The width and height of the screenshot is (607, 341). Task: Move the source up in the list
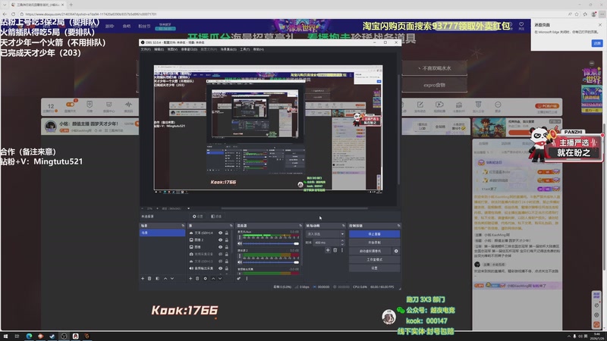click(x=213, y=278)
